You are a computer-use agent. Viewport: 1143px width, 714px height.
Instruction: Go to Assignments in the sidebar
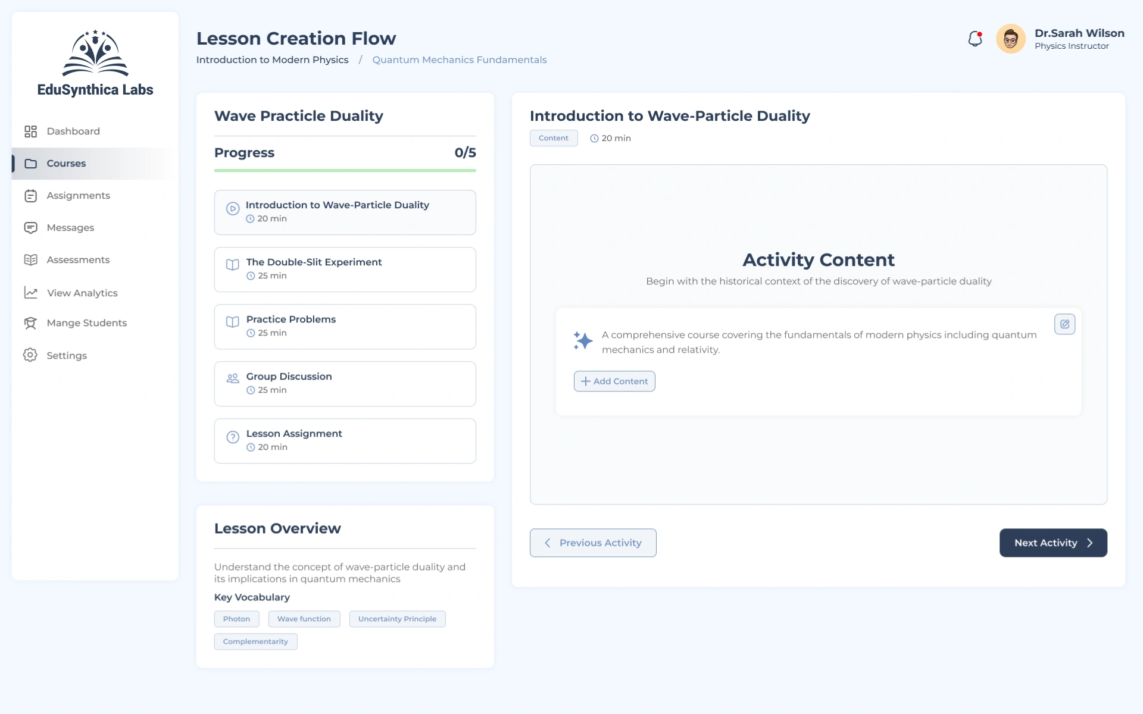[78, 196]
